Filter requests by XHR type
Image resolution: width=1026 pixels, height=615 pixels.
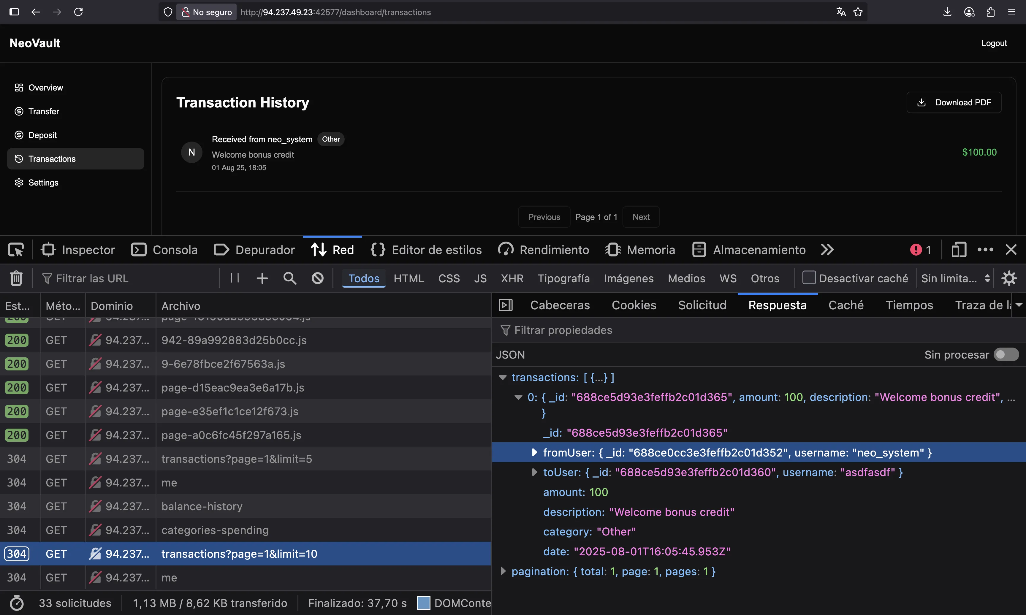[x=512, y=278]
